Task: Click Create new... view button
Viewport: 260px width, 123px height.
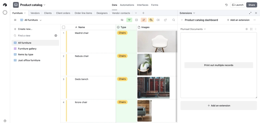Action: [23, 29]
